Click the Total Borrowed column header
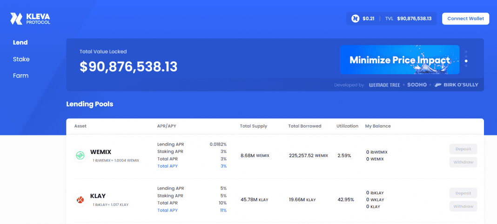497x224 pixels. click(305, 126)
